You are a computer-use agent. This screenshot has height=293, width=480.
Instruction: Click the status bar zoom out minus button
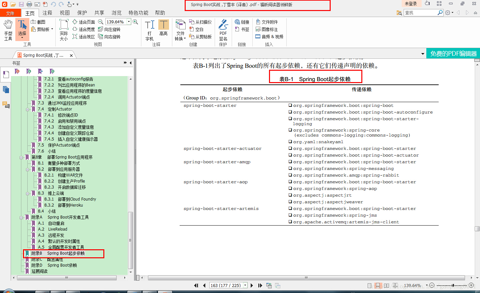coord(432,285)
